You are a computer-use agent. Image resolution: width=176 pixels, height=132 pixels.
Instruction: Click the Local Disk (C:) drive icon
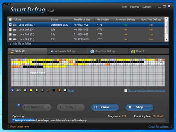click(15, 25)
